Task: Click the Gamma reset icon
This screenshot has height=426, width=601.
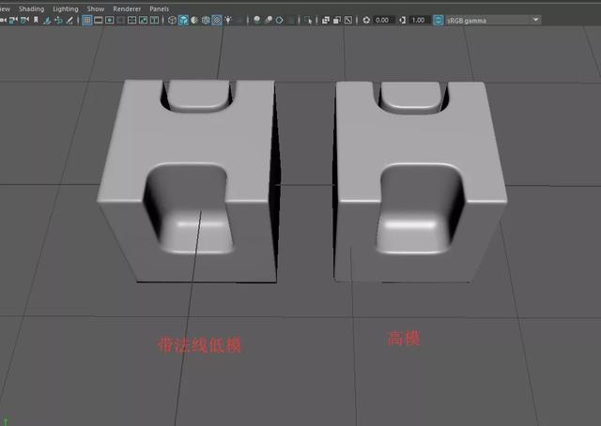Action: [402, 20]
